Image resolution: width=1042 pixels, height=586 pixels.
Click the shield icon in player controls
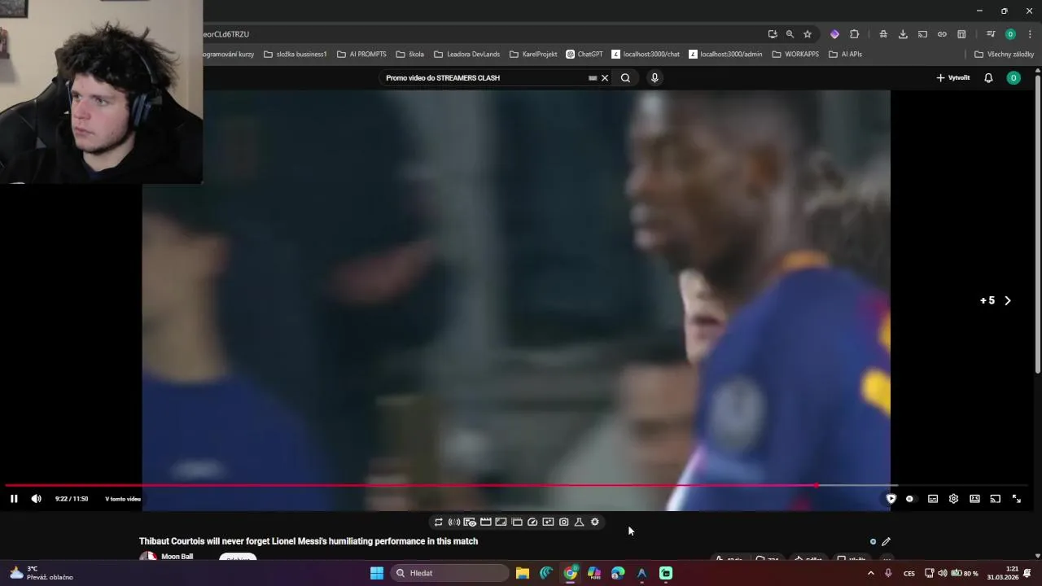891,499
